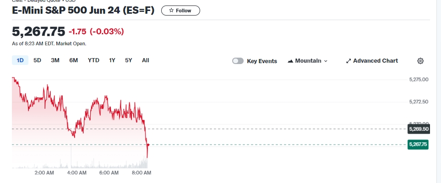Click the red endpoint marker on chart line
Screen dimensions: 441x183
tap(148, 145)
